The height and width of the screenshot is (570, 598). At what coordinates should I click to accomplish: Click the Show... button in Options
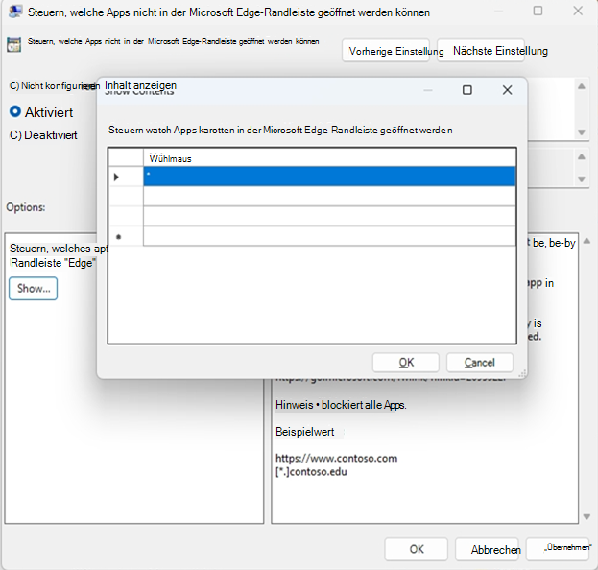34,289
